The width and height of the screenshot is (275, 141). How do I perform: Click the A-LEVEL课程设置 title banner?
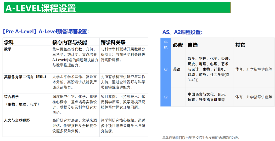117,8
